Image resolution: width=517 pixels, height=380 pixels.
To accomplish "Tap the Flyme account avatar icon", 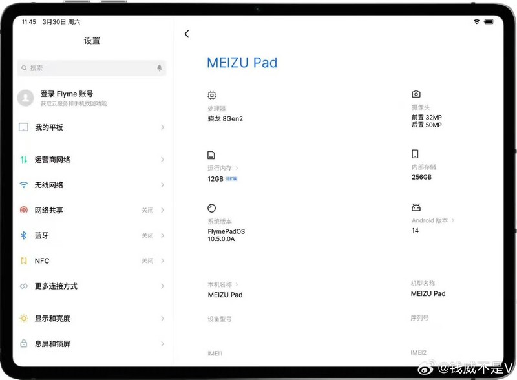I will point(25,98).
